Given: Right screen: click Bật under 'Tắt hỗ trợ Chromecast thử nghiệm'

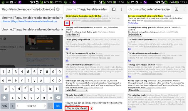Looking at the screenshot, I should (130, 60).
